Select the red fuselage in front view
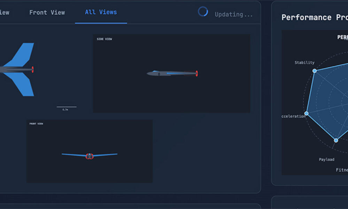This screenshot has width=348, height=209. (x=90, y=156)
